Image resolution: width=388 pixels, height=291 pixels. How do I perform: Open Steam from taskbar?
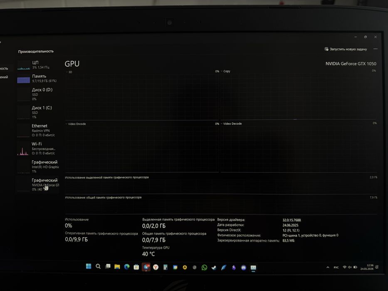214,267
